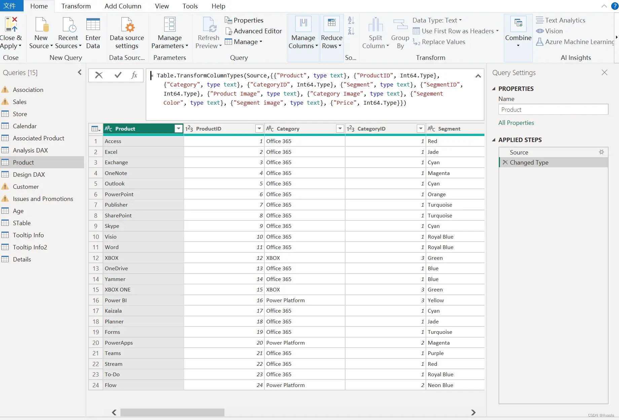Open Manage Columns icon
Viewport: 619px width, 420px height.
click(x=303, y=24)
